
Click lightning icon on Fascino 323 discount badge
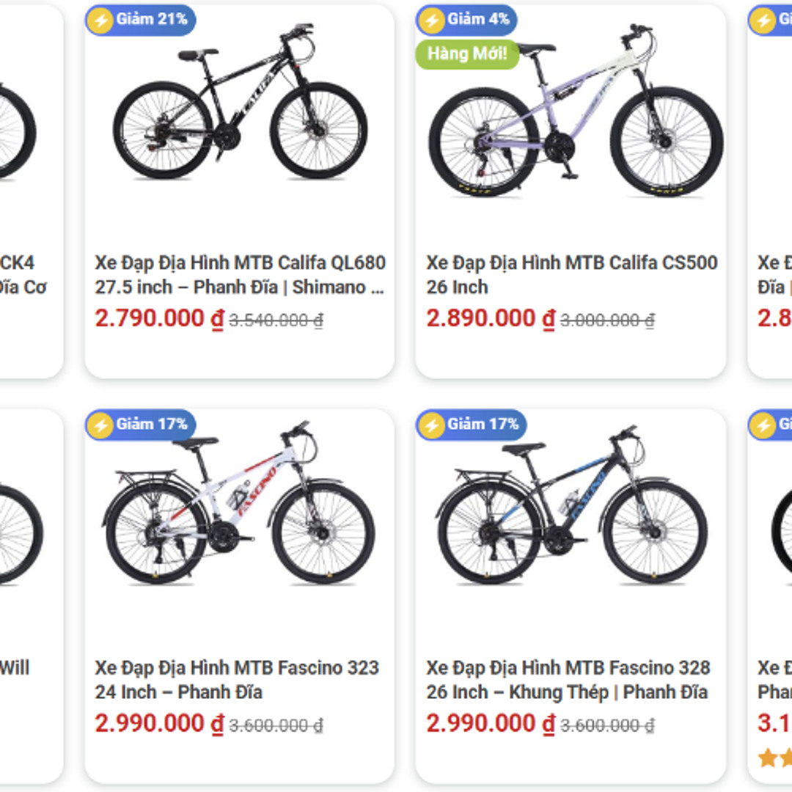tap(99, 425)
